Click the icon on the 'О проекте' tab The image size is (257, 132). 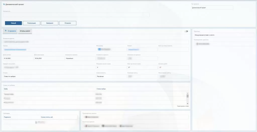(6, 31)
